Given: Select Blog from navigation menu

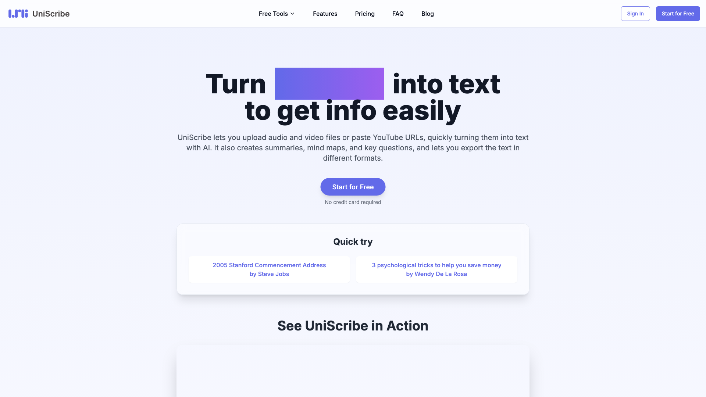Looking at the screenshot, I should [428, 14].
